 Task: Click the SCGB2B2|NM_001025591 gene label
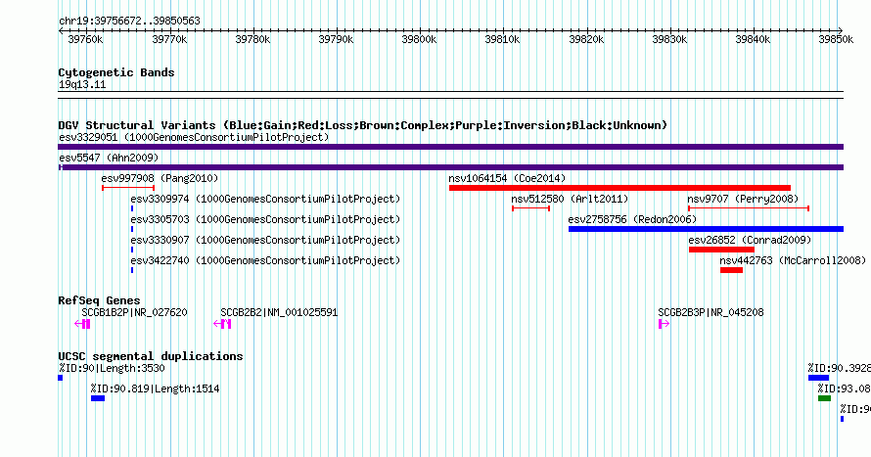[279, 312]
